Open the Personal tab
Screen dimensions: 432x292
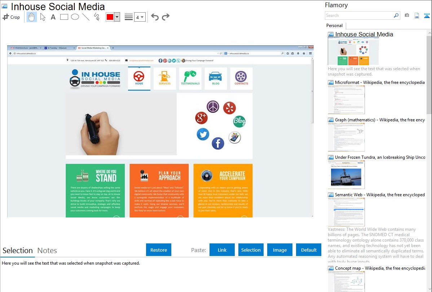pyautogui.click(x=334, y=26)
